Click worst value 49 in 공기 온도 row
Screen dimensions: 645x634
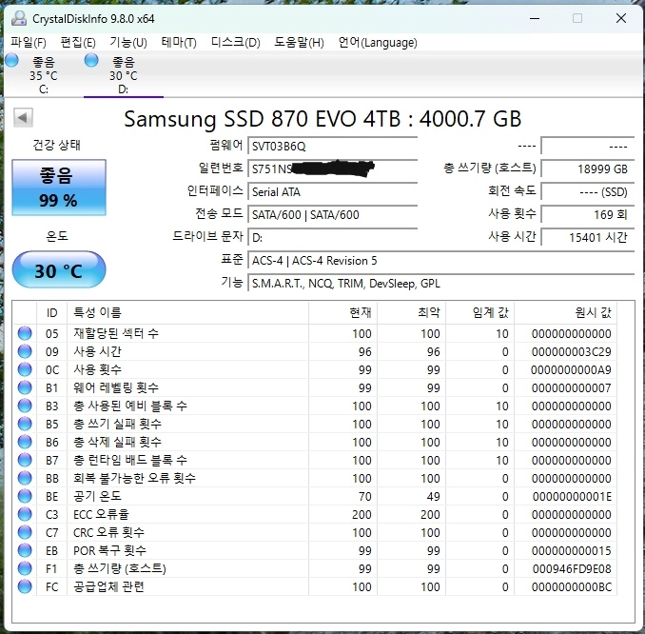coord(433,497)
